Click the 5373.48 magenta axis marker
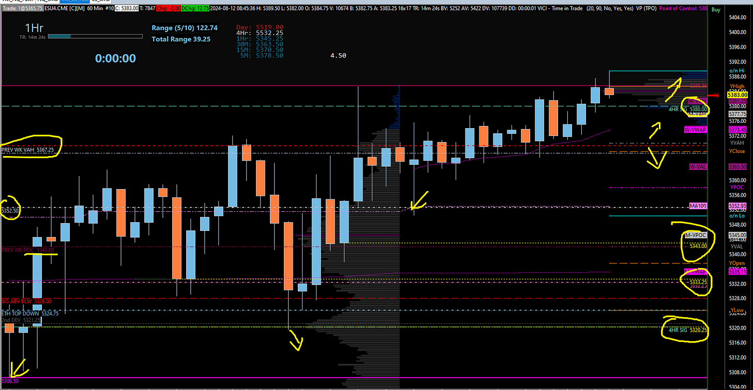The width and height of the screenshot is (753, 390). [737, 130]
